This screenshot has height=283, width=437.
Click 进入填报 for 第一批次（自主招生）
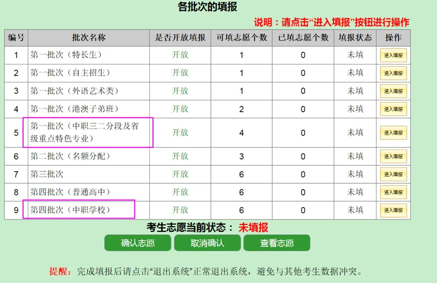click(x=393, y=73)
